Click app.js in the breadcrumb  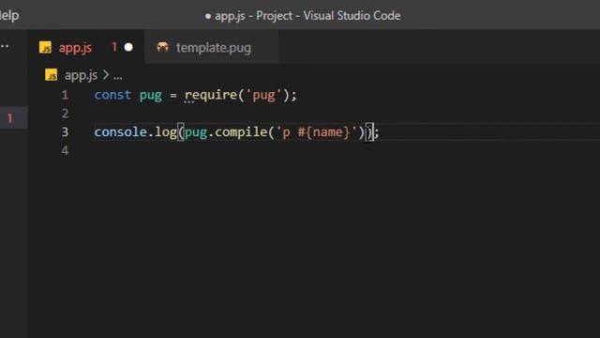pos(81,75)
